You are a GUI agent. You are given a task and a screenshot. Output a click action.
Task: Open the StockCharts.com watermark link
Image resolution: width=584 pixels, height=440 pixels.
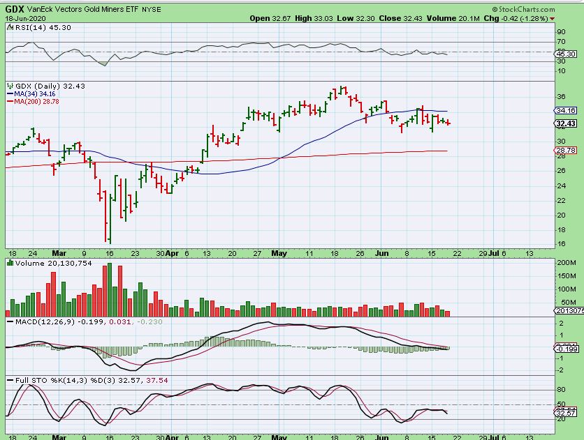523,9
